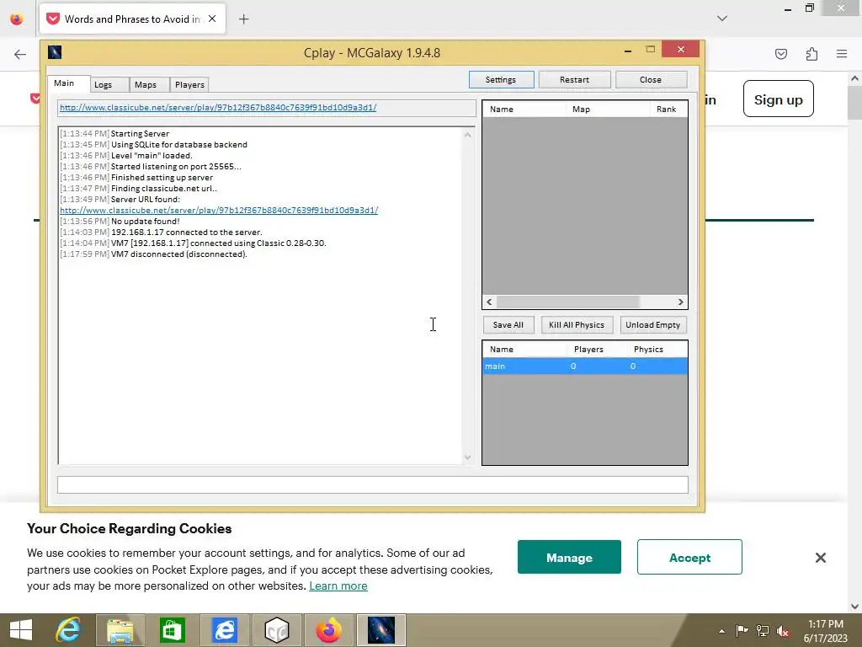Open the Windows Start button
The image size is (862, 647).
pyautogui.click(x=21, y=630)
